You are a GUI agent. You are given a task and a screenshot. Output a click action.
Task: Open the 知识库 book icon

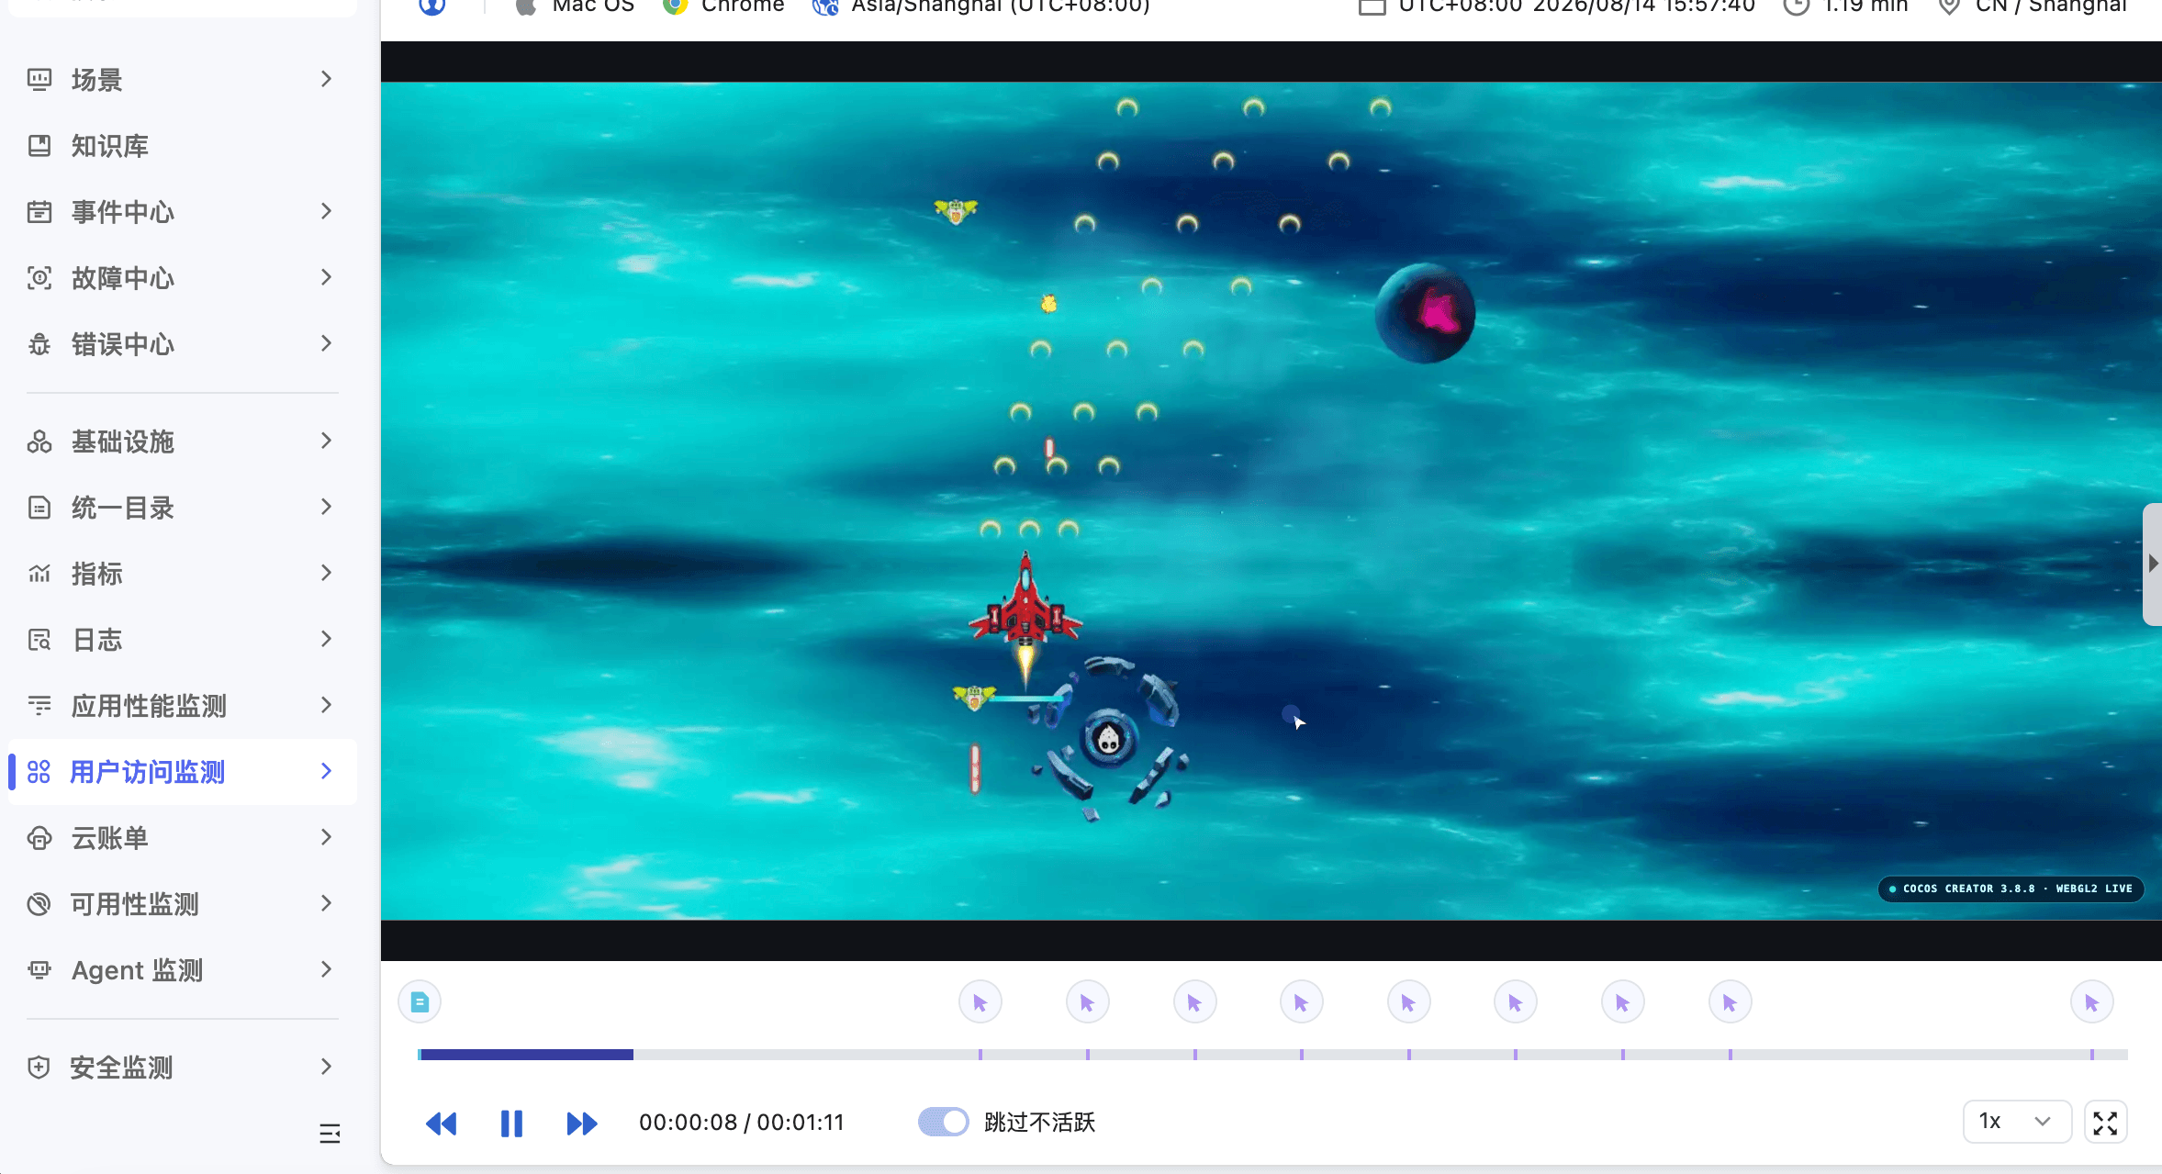coord(39,146)
